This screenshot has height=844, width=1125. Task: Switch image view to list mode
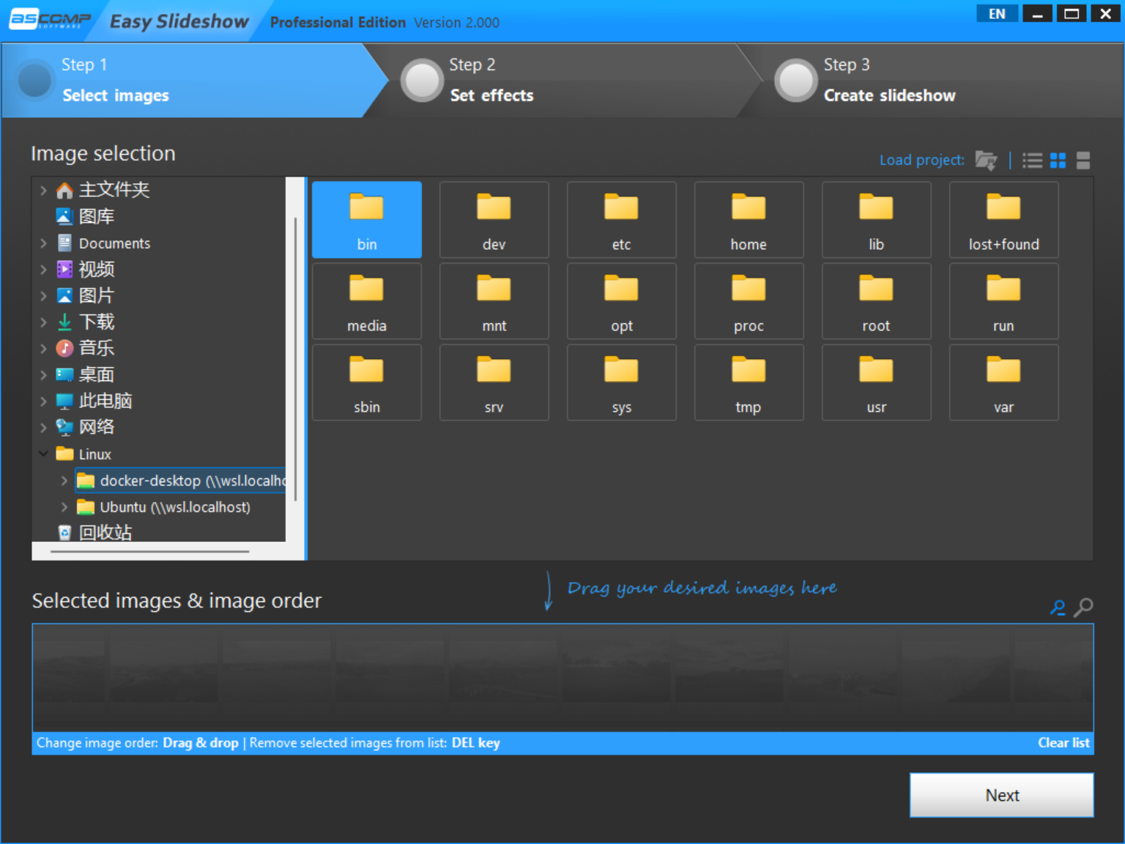pos(1032,160)
